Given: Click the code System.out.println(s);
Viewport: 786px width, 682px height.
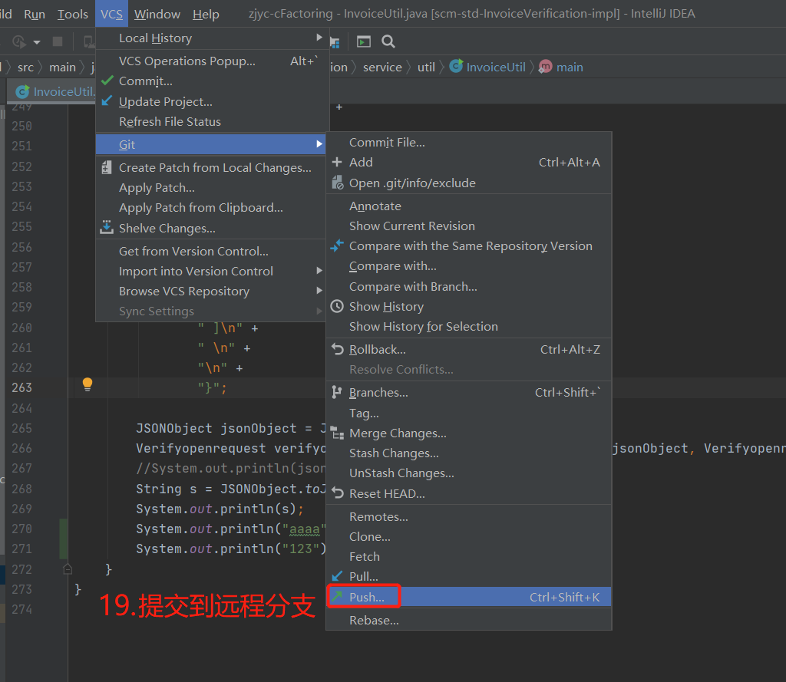Looking at the screenshot, I should tap(220, 509).
